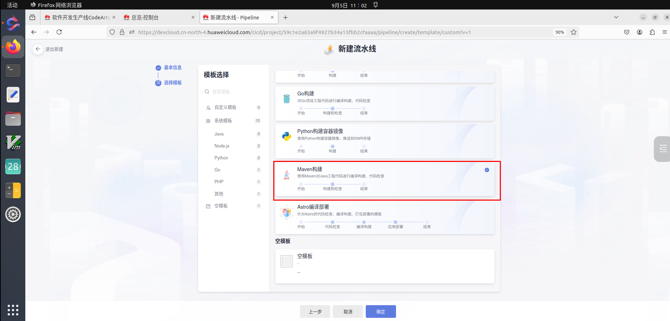Viewport: 670px width, 321px height.
Task: Open the notification bell in top bar
Action: point(376,5)
